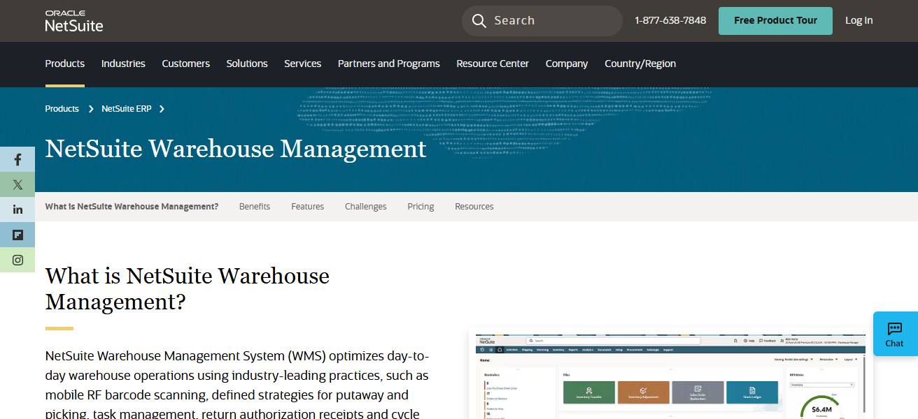The width and height of the screenshot is (918, 419).
Task: Jump to the Benefits section
Action: pyautogui.click(x=255, y=207)
